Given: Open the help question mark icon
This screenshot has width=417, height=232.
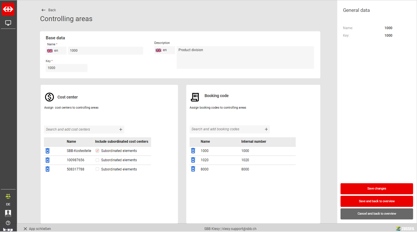Looking at the screenshot, I should (8, 223).
